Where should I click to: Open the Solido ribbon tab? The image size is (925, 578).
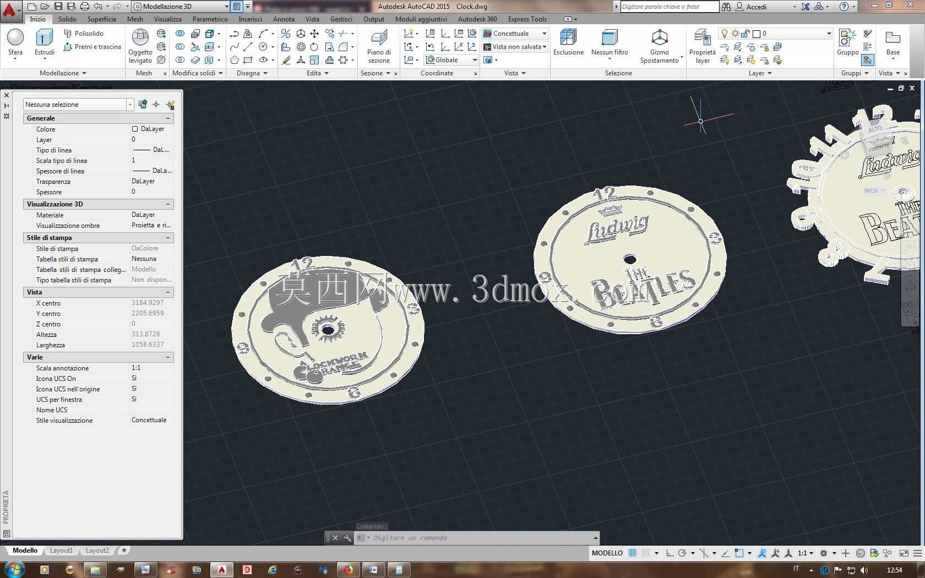click(67, 19)
